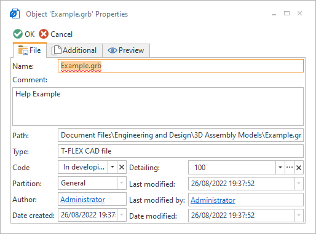
Task: Close the Properties dialog window
Action: coord(299,14)
